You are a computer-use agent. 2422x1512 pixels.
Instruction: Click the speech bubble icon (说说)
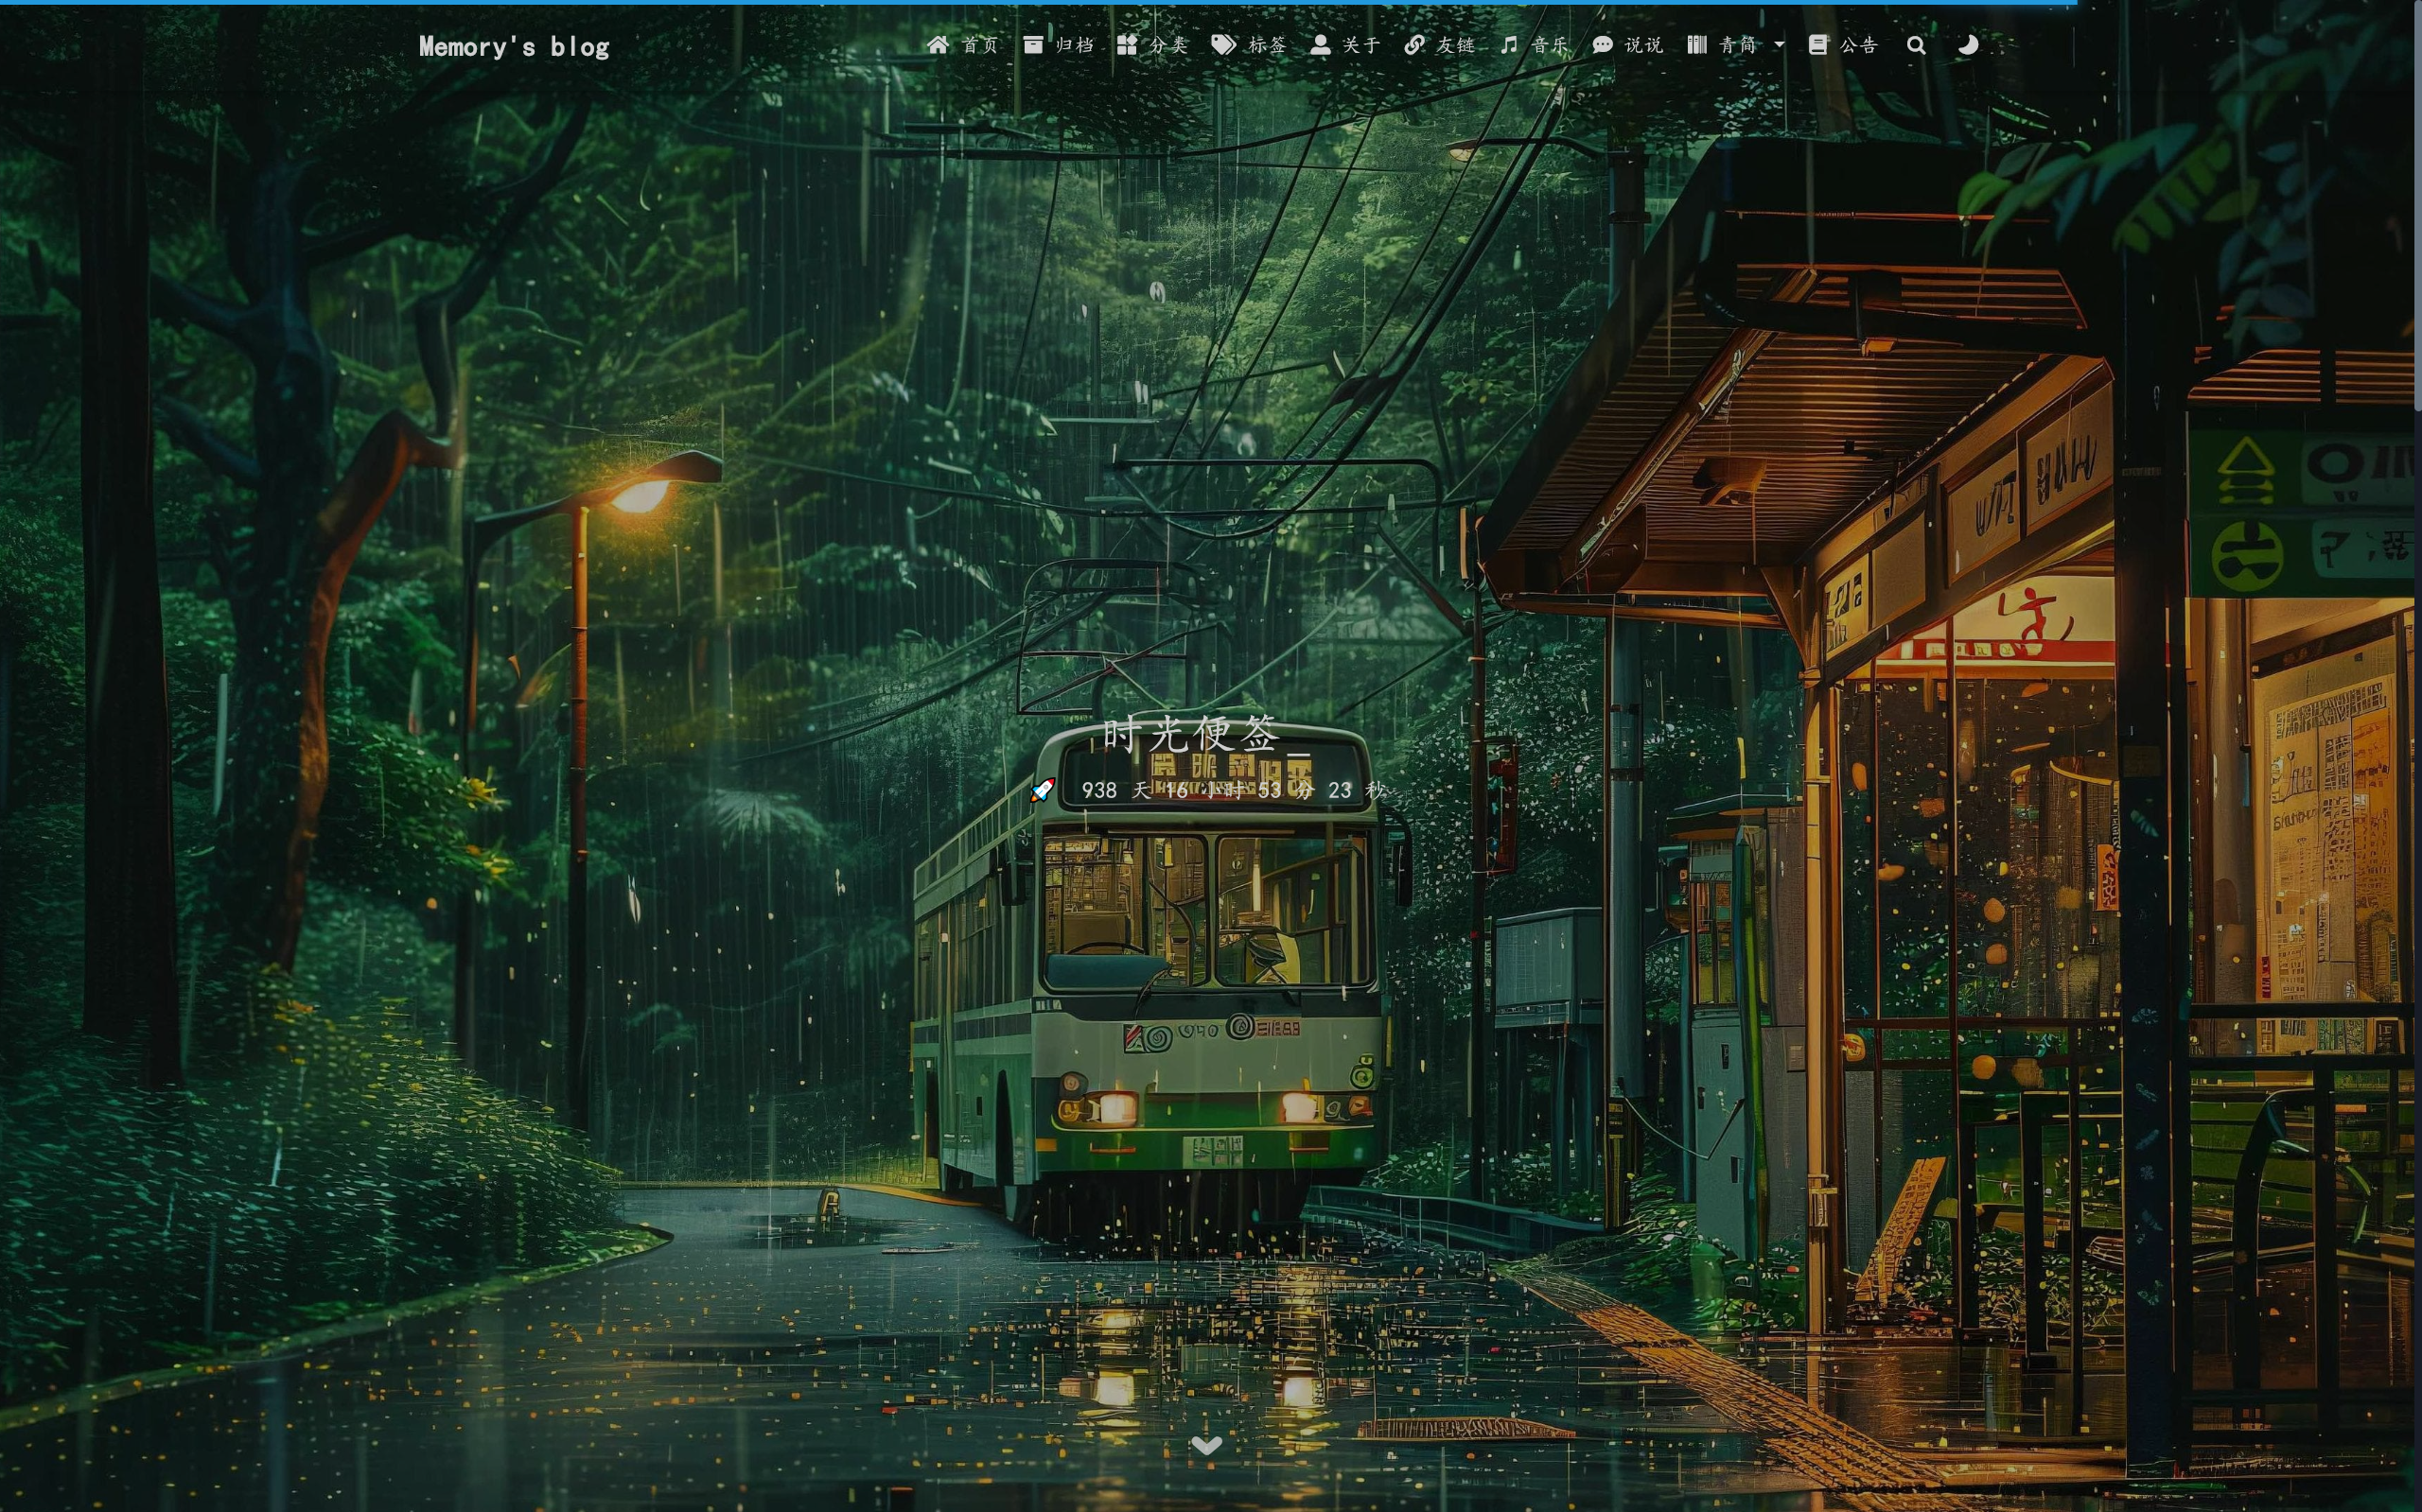point(1603,45)
